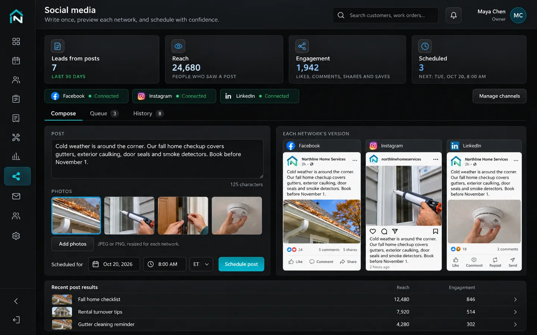This screenshot has height=335, width=537.
Task: Click the "2 comments" text in LinkedIn preview
Action: 508,249
